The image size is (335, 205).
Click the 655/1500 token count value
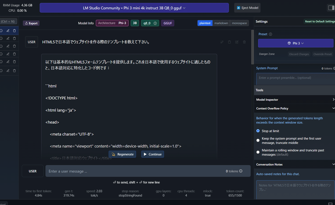(x=235, y=195)
